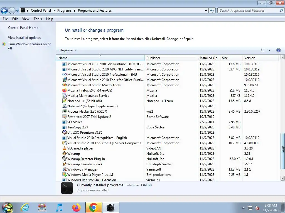The width and height of the screenshot is (285, 213).
Task: Click the Windows Media Player Plus! icon
Action: pos(64,175)
